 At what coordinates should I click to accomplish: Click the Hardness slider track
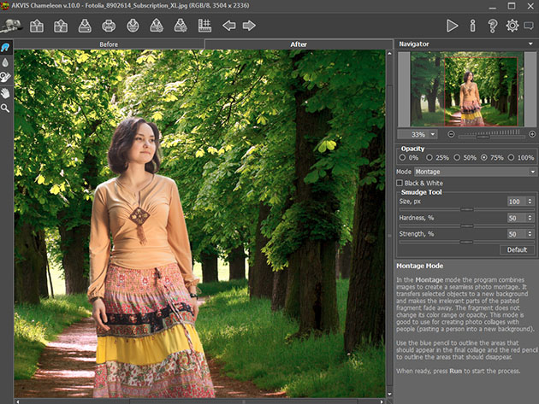466,225
